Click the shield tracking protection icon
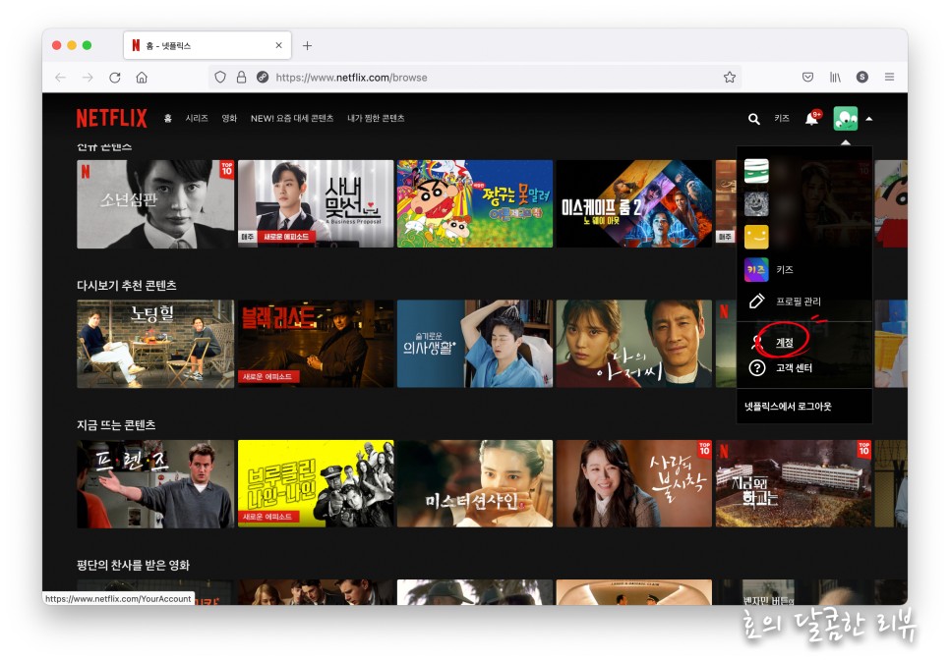 tap(220, 77)
